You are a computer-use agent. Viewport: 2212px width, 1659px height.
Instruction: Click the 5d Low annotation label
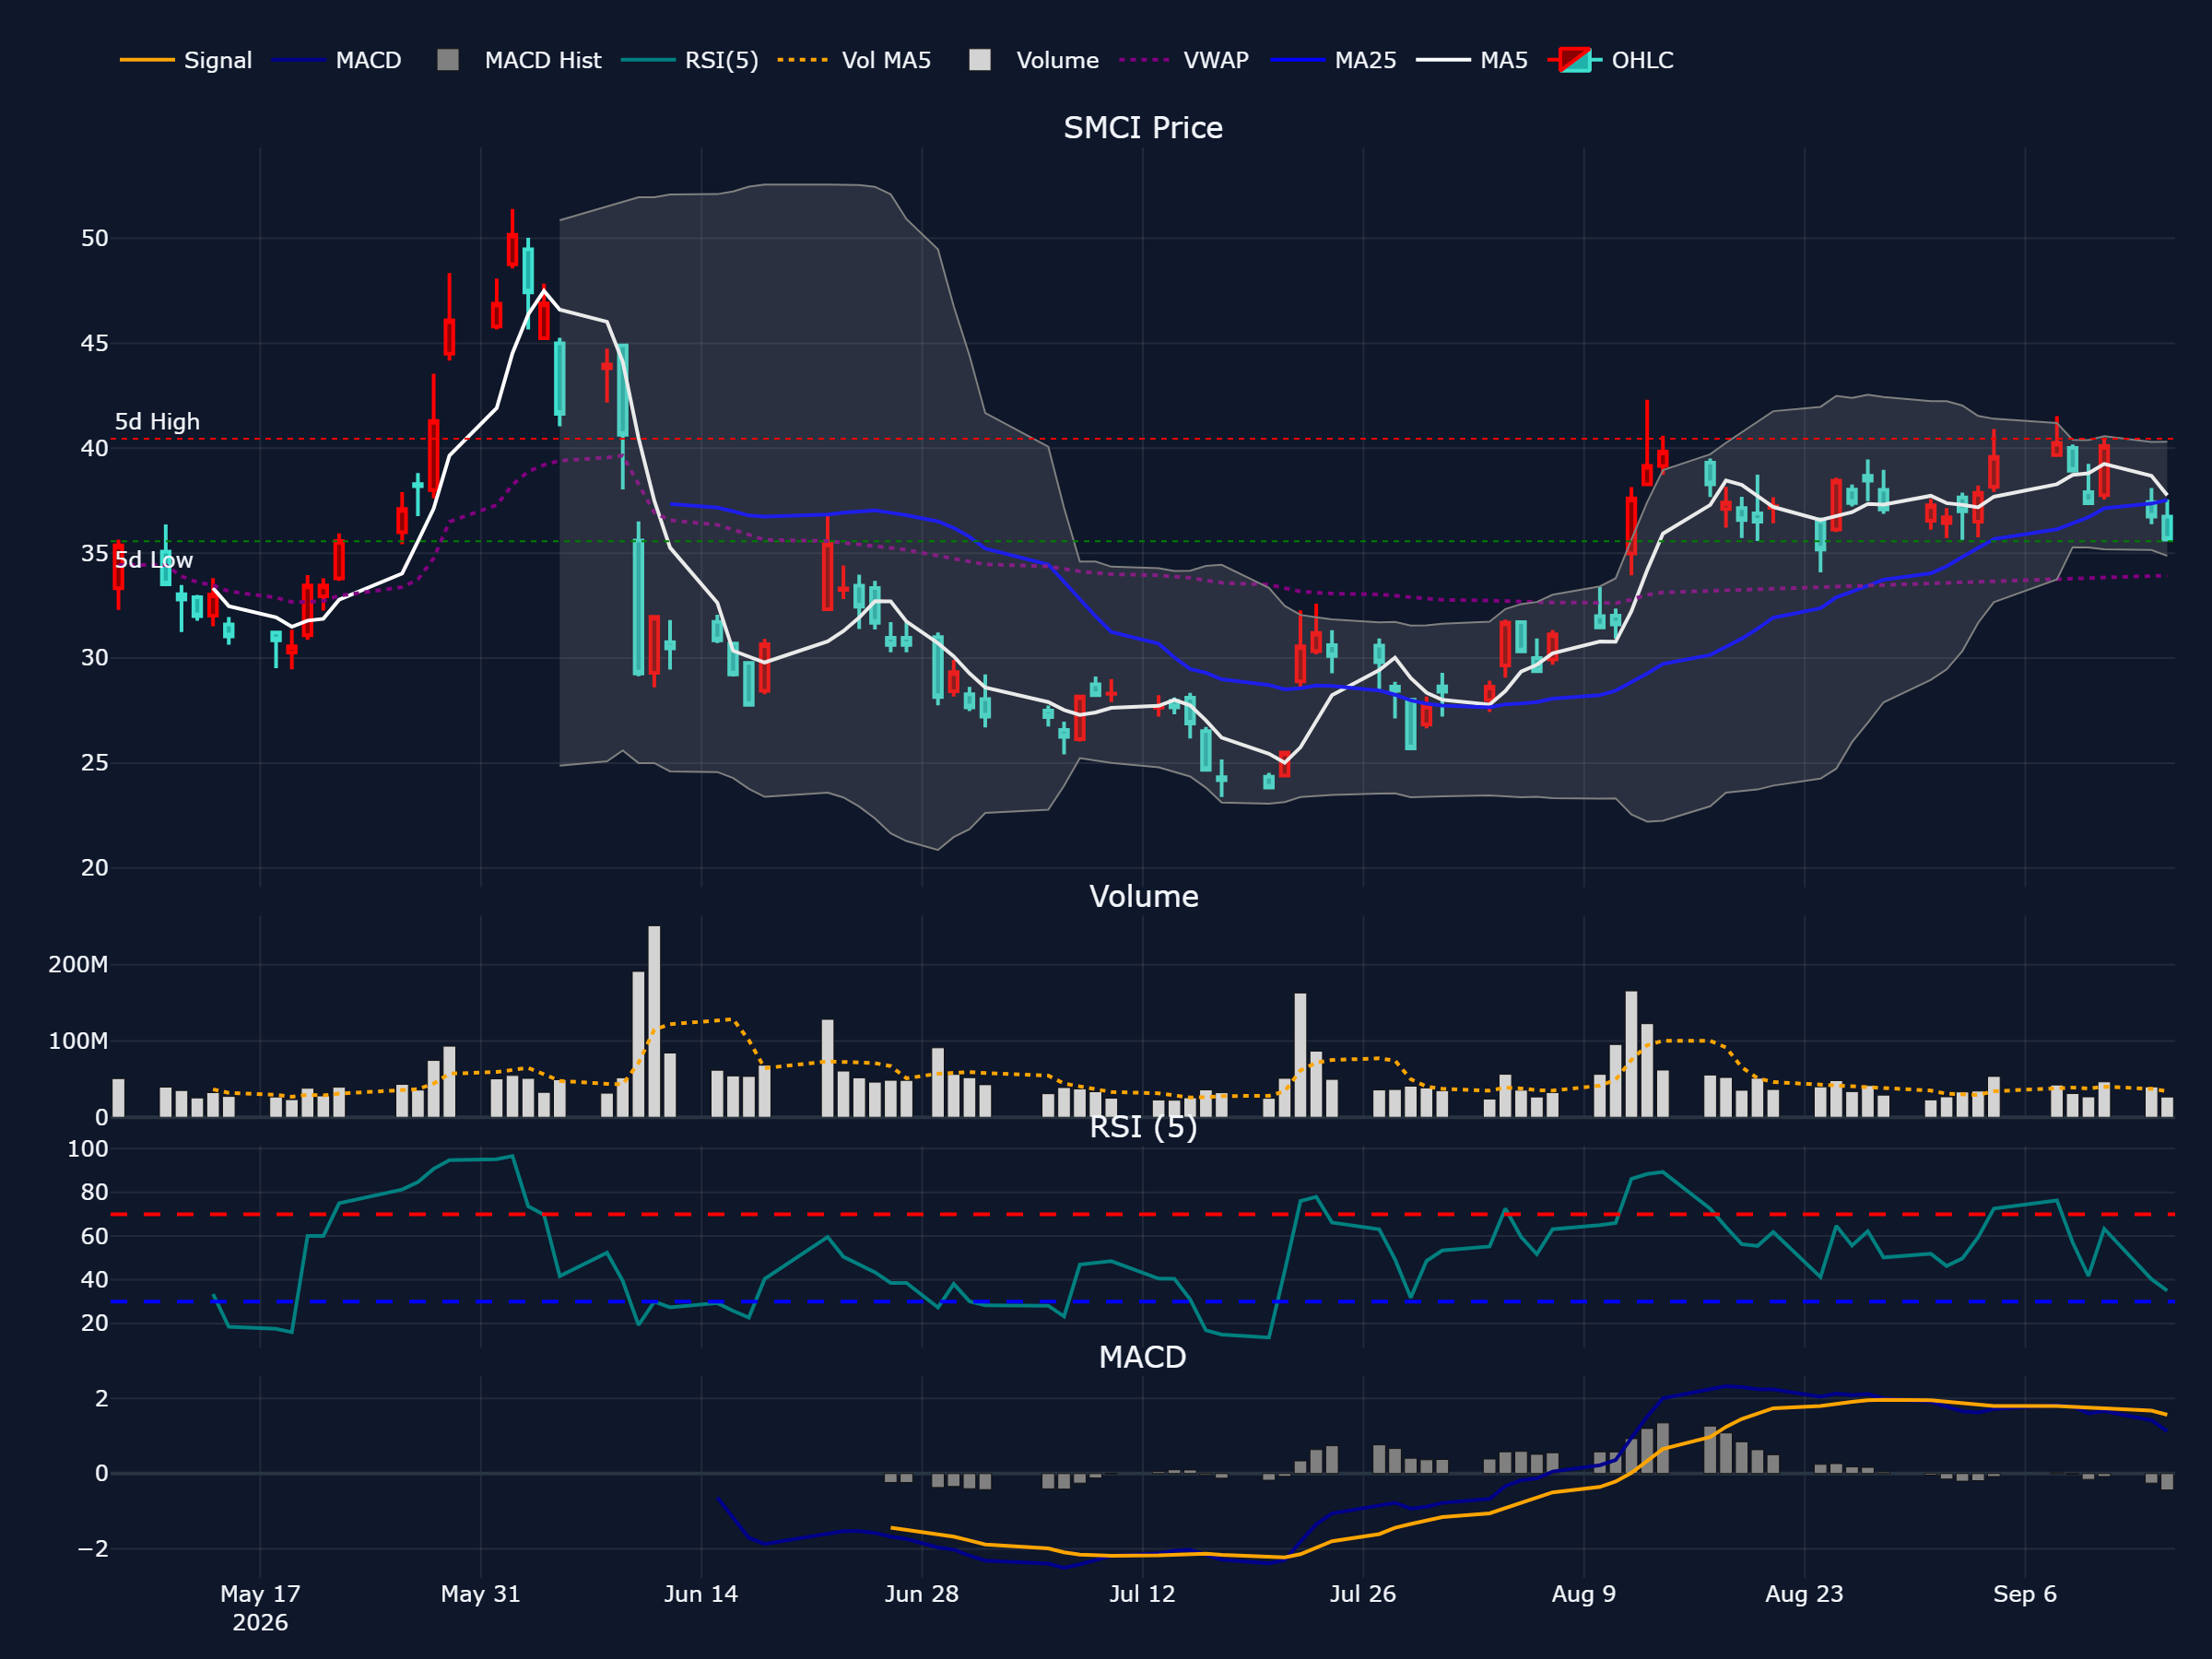click(153, 560)
